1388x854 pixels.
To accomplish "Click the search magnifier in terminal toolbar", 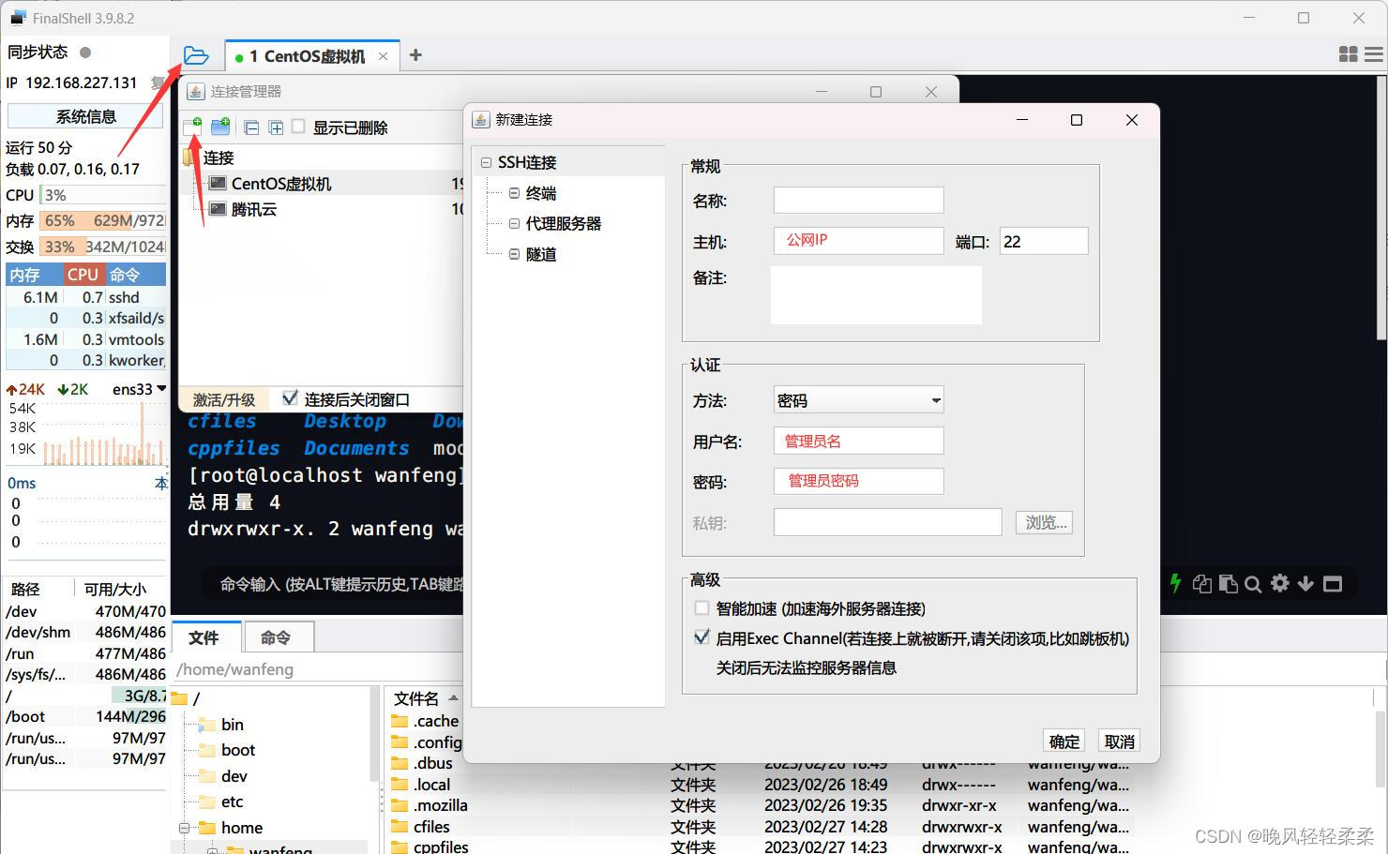I will (1253, 584).
